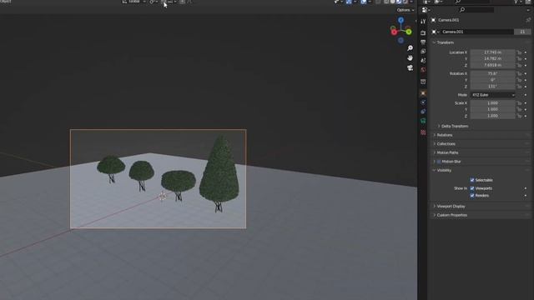
Task: Click the Scale Y value field
Action: [x=493, y=109]
